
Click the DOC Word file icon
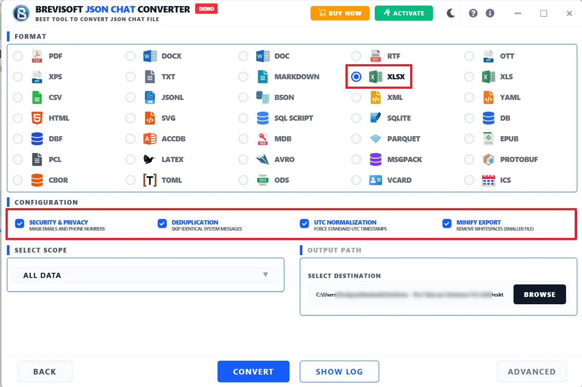(x=263, y=56)
